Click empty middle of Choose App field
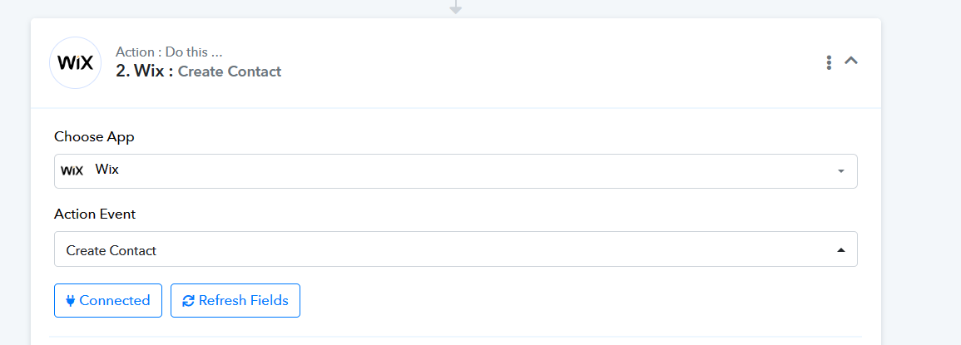 pyautogui.click(x=458, y=171)
